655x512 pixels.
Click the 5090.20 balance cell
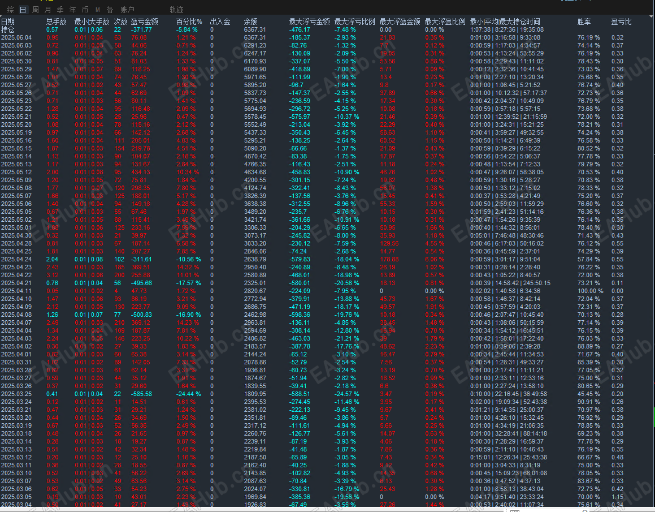(x=255, y=148)
